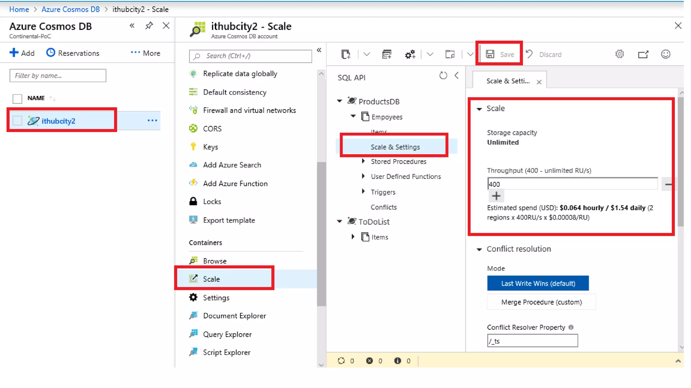Viewport: 691px width, 388px height.
Task: Open the ithubcity2 account link
Action: [58, 121]
